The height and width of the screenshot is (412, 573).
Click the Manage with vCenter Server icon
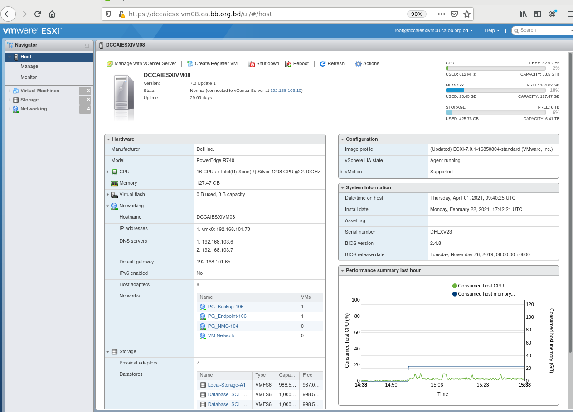[109, 64]
